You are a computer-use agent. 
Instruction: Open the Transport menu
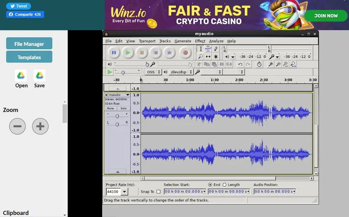tap(147, 41)
